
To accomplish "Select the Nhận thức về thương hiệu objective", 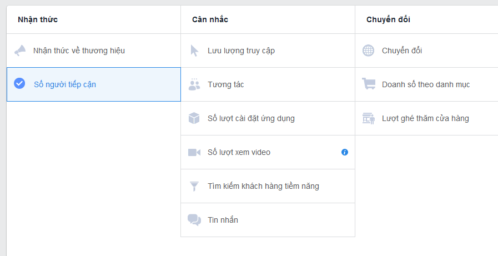I will click(94, 51).
